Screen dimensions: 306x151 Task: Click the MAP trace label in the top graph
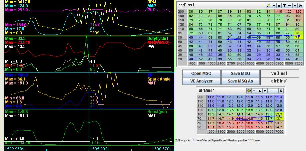pos(152,6)
